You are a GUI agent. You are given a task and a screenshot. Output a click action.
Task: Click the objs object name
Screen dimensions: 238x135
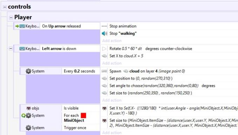[35, 108]
